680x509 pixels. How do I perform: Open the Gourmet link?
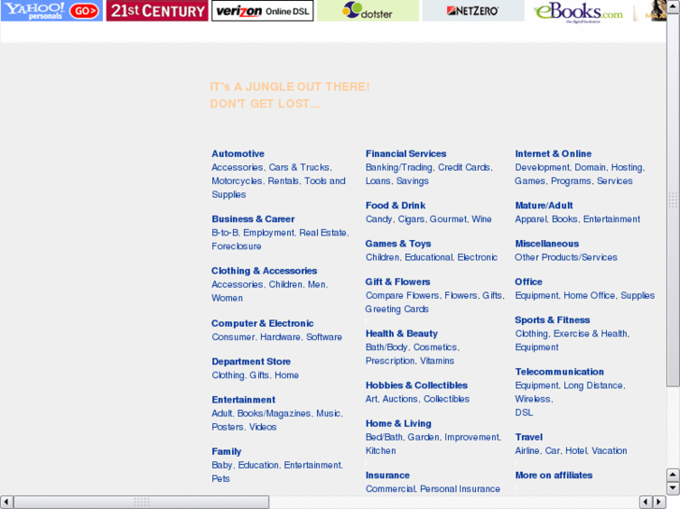click(448, 219)
